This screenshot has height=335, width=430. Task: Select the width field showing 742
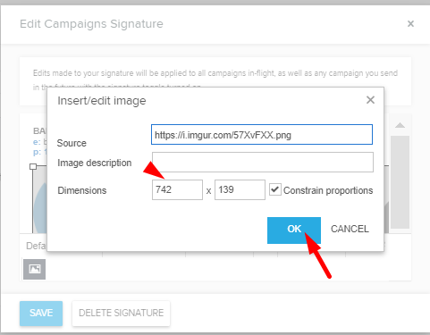(177, 189)
